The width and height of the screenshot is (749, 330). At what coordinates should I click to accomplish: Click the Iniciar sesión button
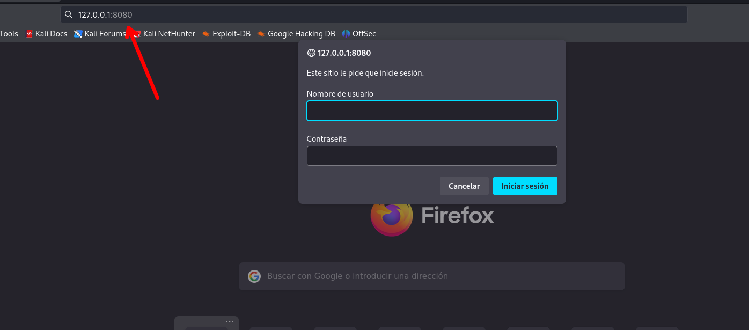click(x=525, y=186)
